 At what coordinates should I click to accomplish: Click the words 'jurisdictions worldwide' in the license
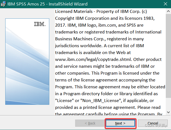[x=79, y=46]
